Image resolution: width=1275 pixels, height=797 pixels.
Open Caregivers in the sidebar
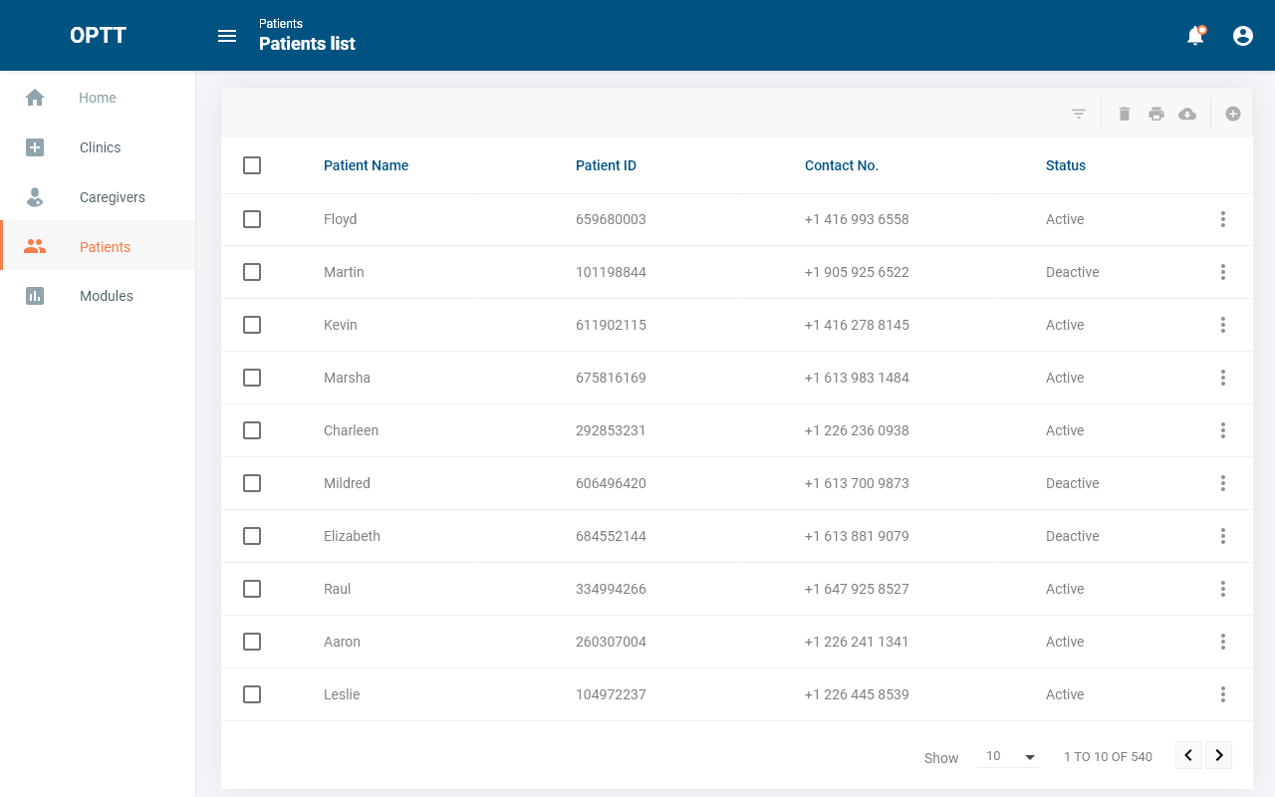[112, 197]
